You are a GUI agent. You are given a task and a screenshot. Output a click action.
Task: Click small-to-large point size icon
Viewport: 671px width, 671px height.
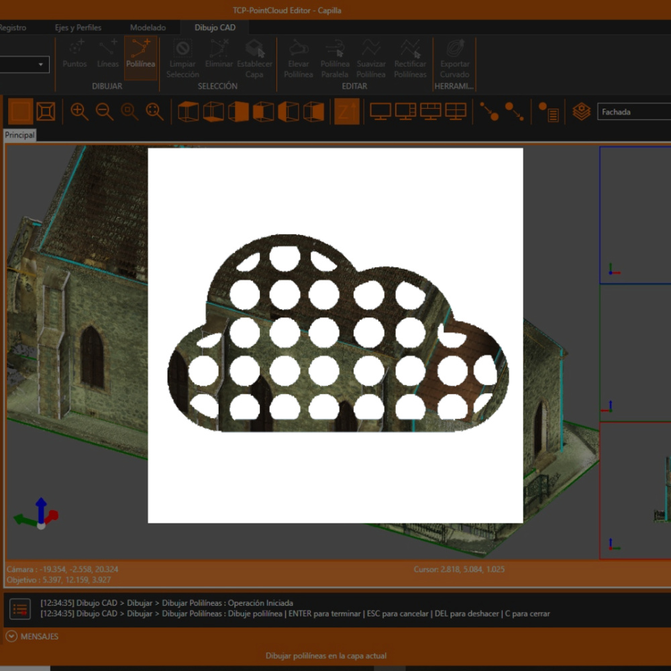tap(489, 111)
